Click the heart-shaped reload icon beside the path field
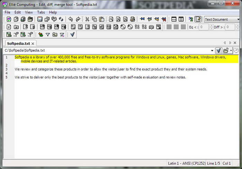 point(236,50)
